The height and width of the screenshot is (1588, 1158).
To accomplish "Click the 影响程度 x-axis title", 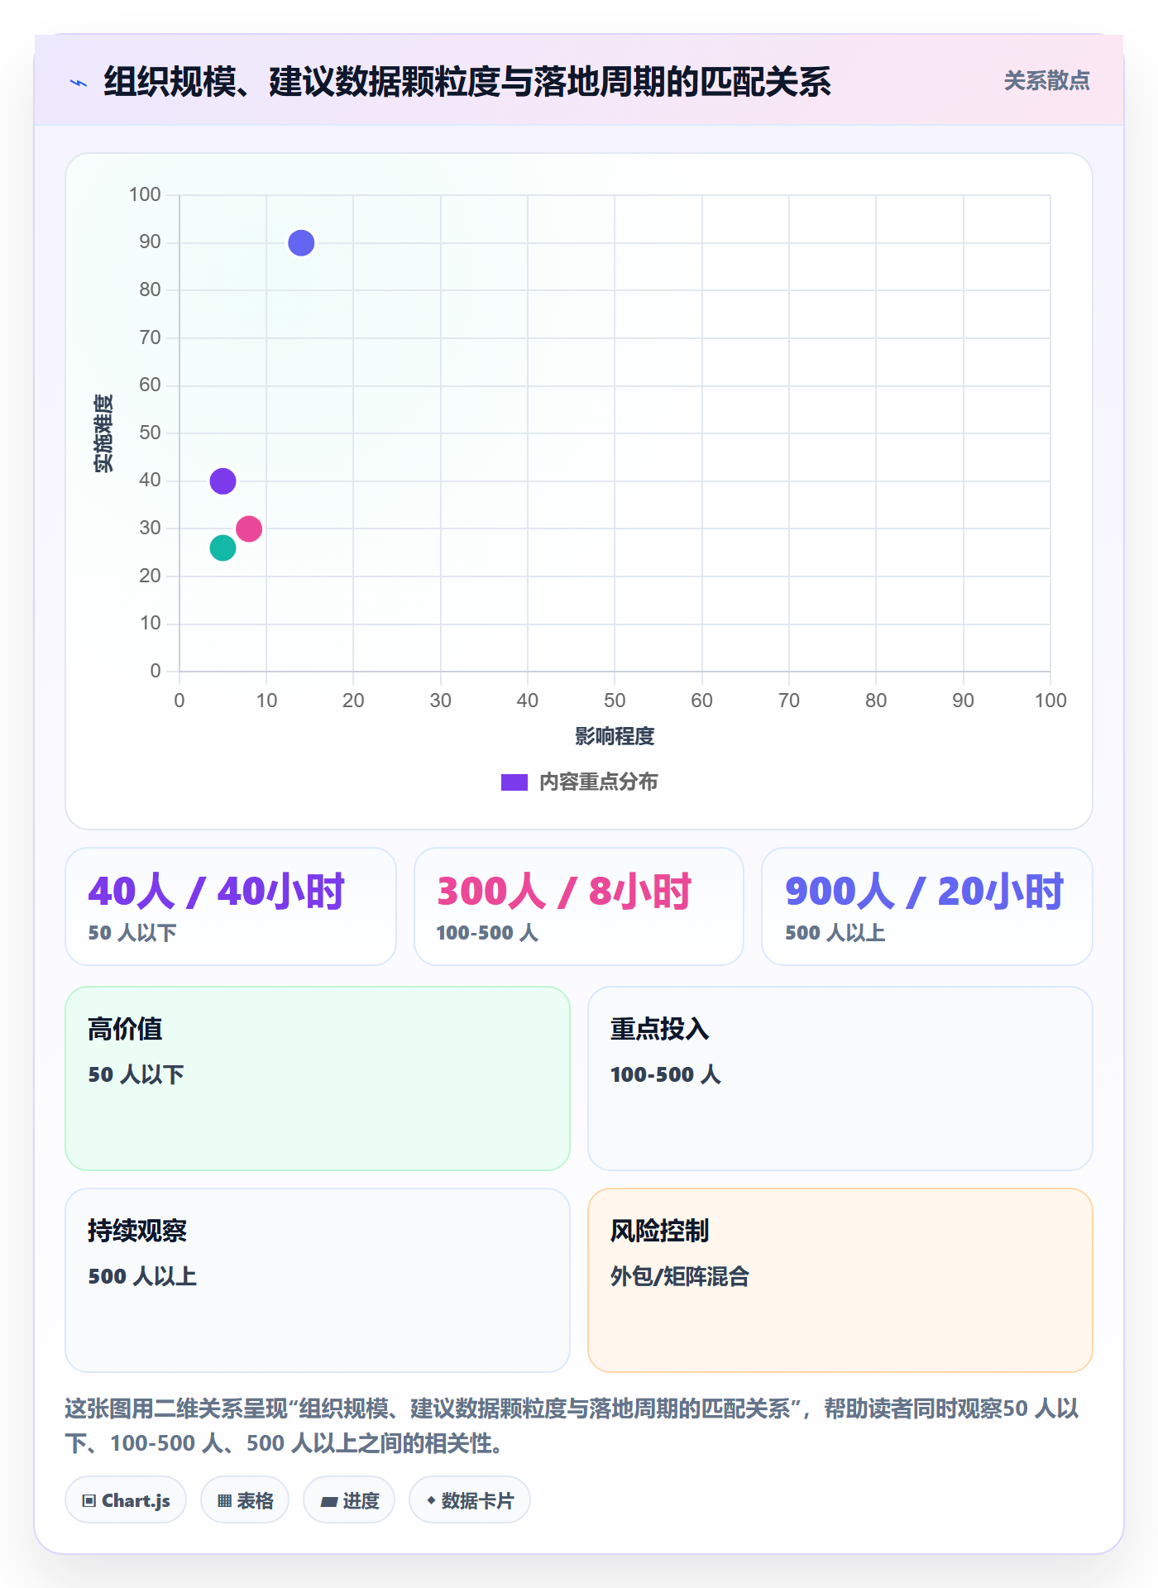I will (x=615, y=736).
